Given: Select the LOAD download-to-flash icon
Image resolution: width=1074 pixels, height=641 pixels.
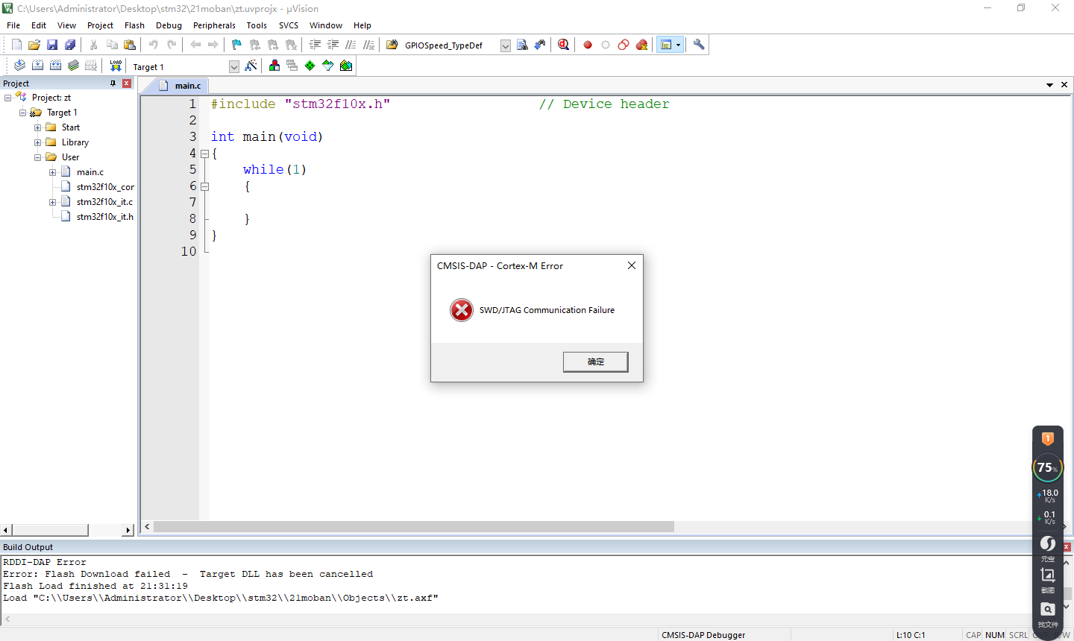Looking at the screenshot, I should point(115,65).
